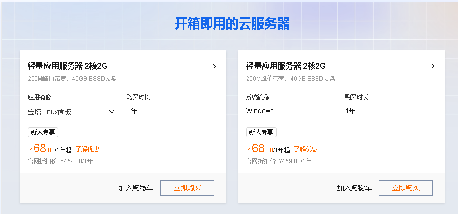Click the arrow icon on the right server card

coord(433,66)
